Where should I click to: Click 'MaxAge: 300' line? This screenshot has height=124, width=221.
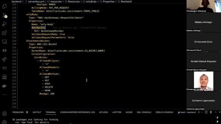click(x=47, y=94)
